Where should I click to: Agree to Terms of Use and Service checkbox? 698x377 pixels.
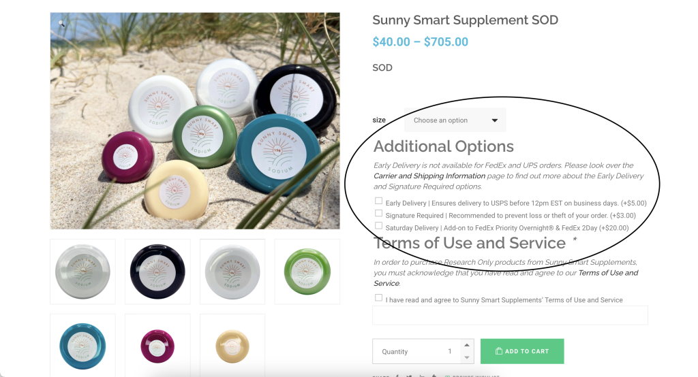(378, 298)
